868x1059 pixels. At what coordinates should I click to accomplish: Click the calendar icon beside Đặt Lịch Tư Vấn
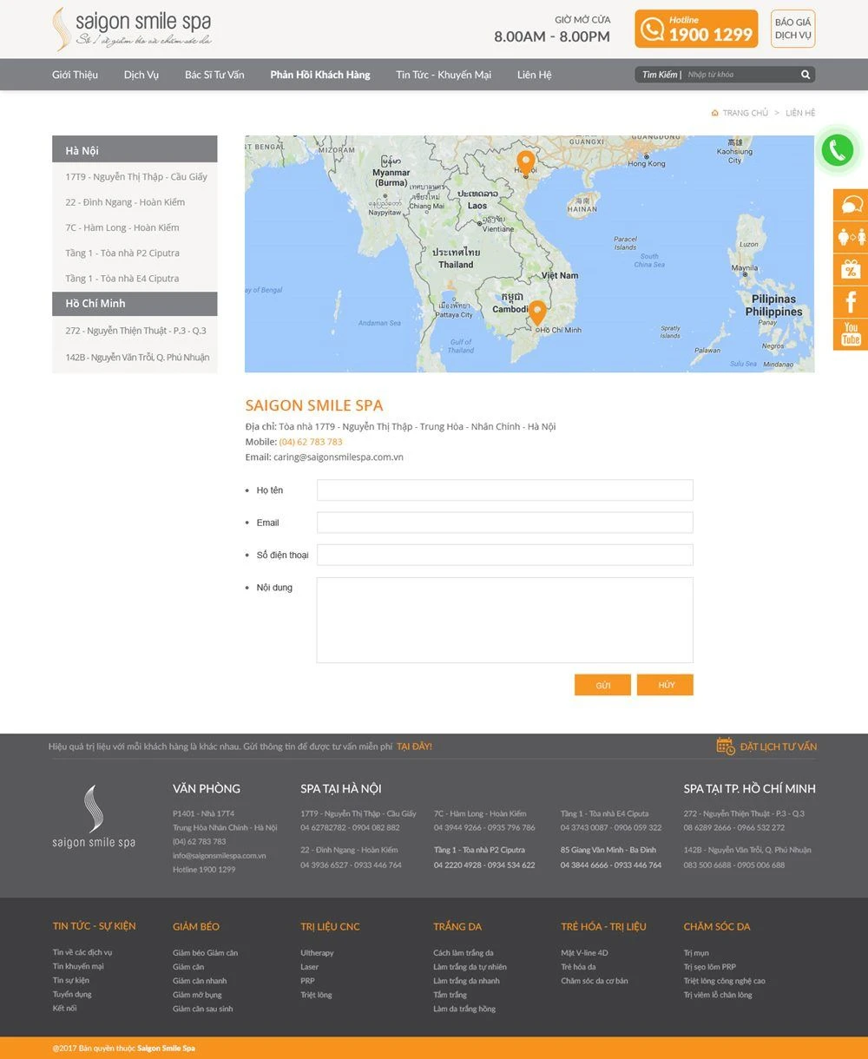[x=726, y=746]
